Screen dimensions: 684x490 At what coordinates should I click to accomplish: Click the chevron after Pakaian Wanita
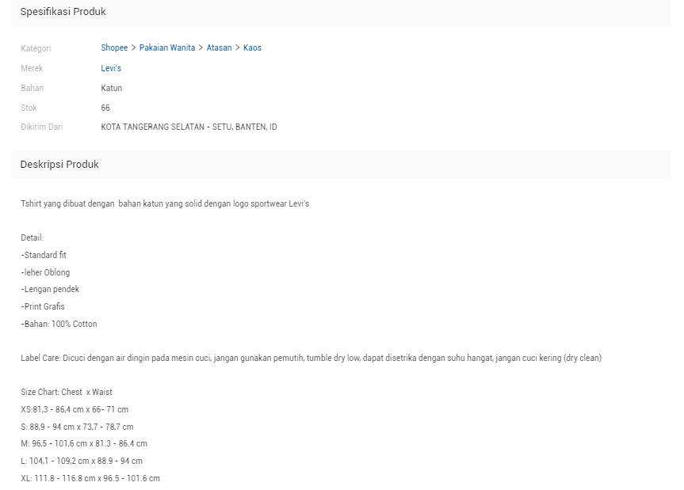[x=201, y=48]
